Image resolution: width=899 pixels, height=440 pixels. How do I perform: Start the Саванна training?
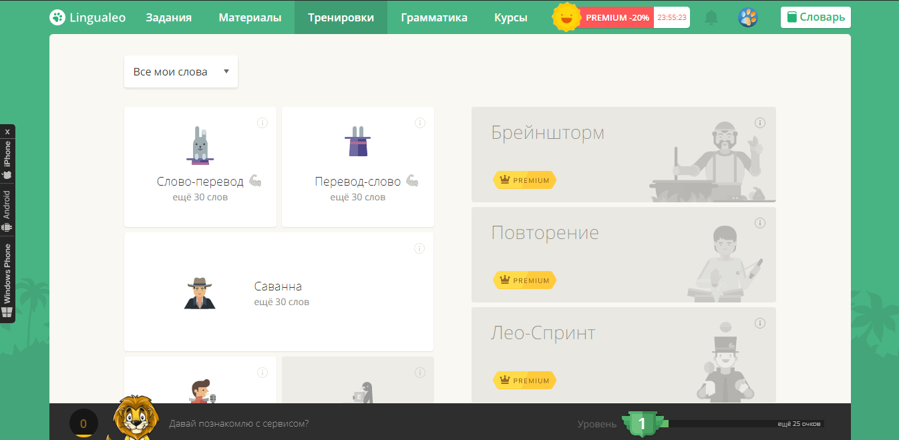click(x=279, y=292)
